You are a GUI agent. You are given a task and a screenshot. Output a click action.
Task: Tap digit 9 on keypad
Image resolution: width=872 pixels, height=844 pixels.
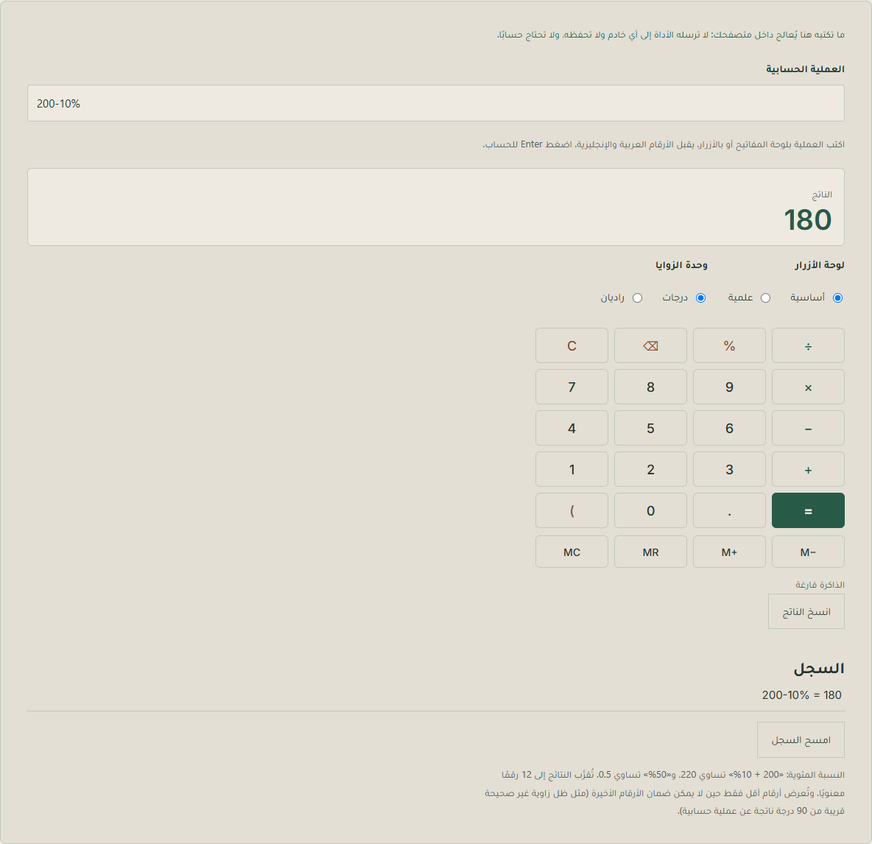tap(729, 387)
